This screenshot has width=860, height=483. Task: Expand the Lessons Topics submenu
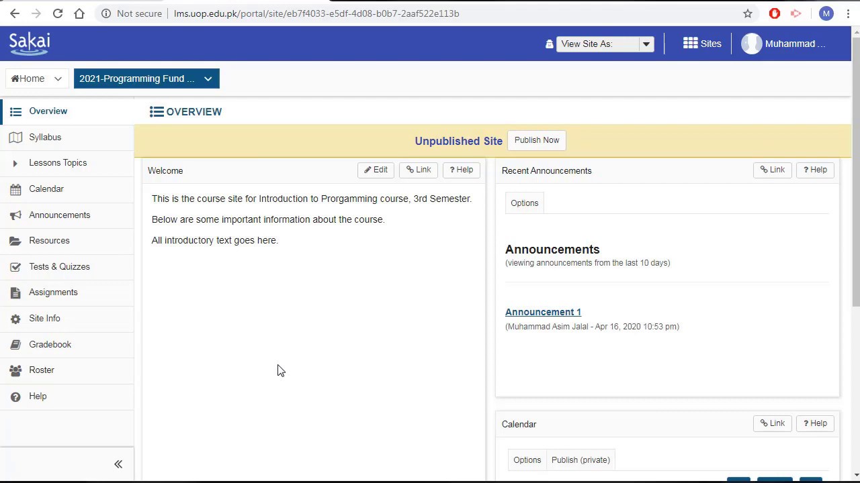tap(15, 163)
